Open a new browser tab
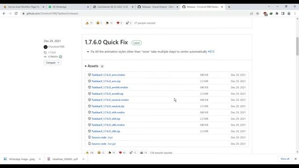The image size is (299, 168). click(x=229, y=7)
